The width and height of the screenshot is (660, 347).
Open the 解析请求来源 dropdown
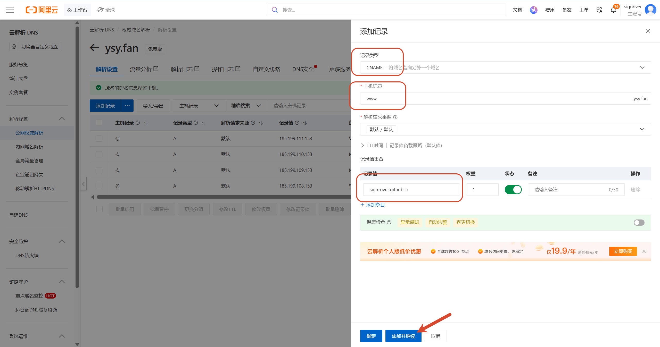[505, 129]
